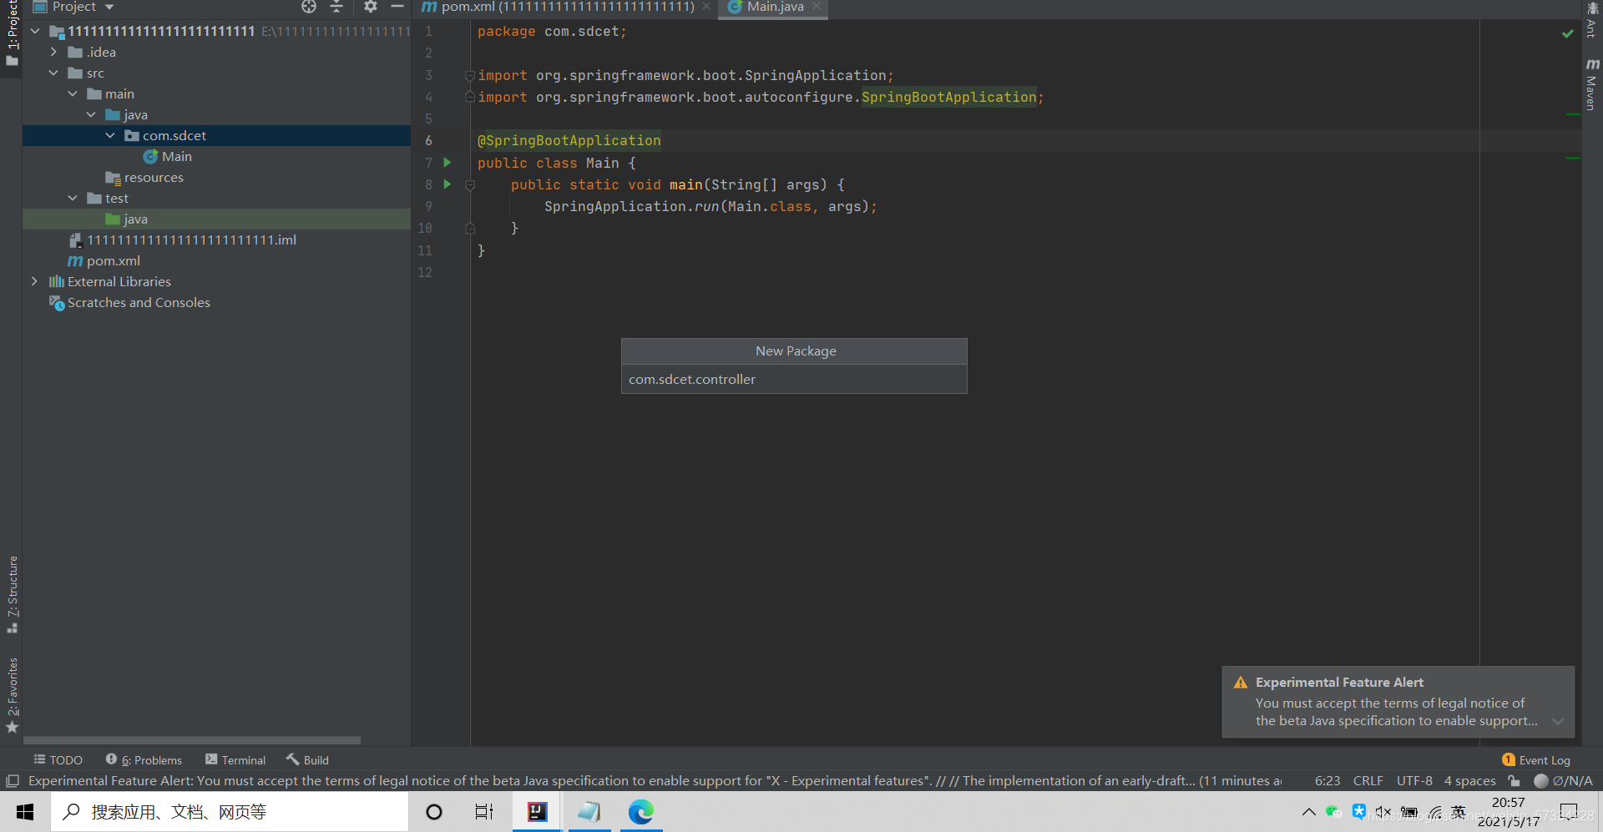Click the New Package name input field
Screen dimensions: 1603x832
tap(794, 379)
